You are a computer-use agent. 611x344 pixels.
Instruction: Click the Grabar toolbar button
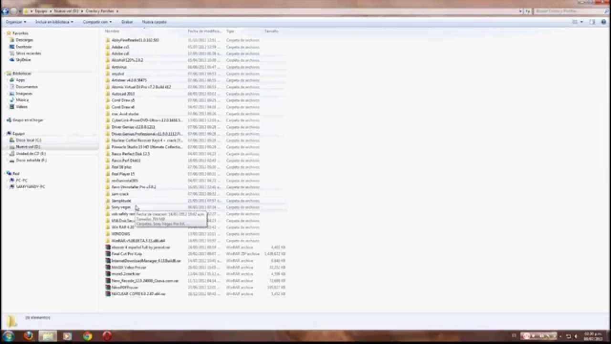coord(127,22)
